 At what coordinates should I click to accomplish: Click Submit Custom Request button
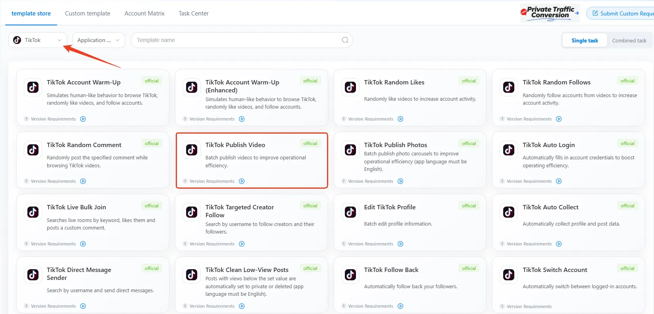pos(620,13)
